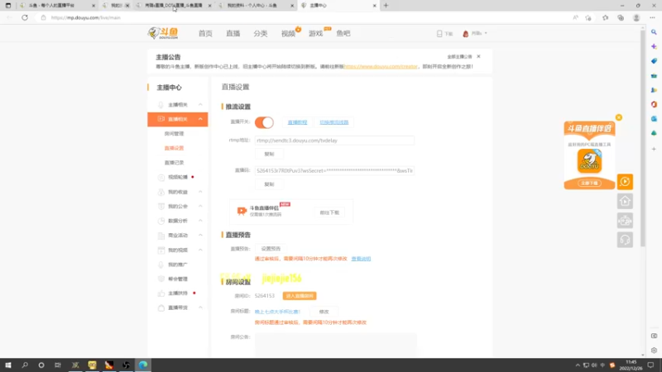Click the 前往下载 button
The image size is (662, 372).
tap(329, 212)
